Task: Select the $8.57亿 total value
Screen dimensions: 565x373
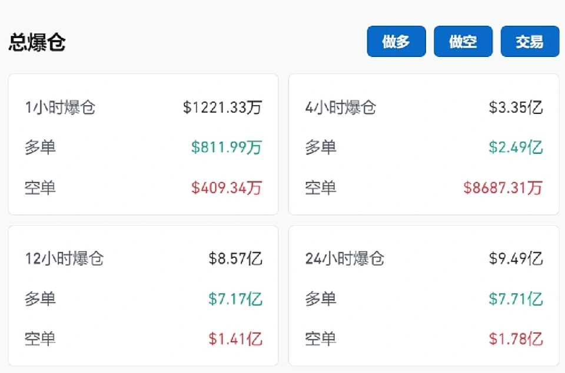Action: point(235,258)
